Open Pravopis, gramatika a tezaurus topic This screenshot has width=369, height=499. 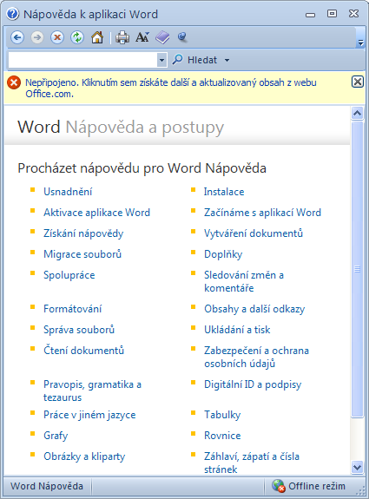click(92, 391)
